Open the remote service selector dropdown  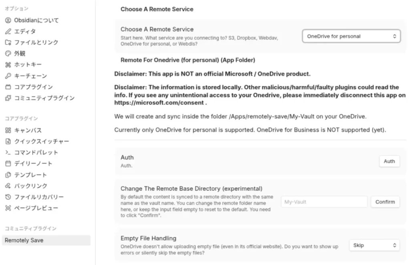[x=351, y=36]
